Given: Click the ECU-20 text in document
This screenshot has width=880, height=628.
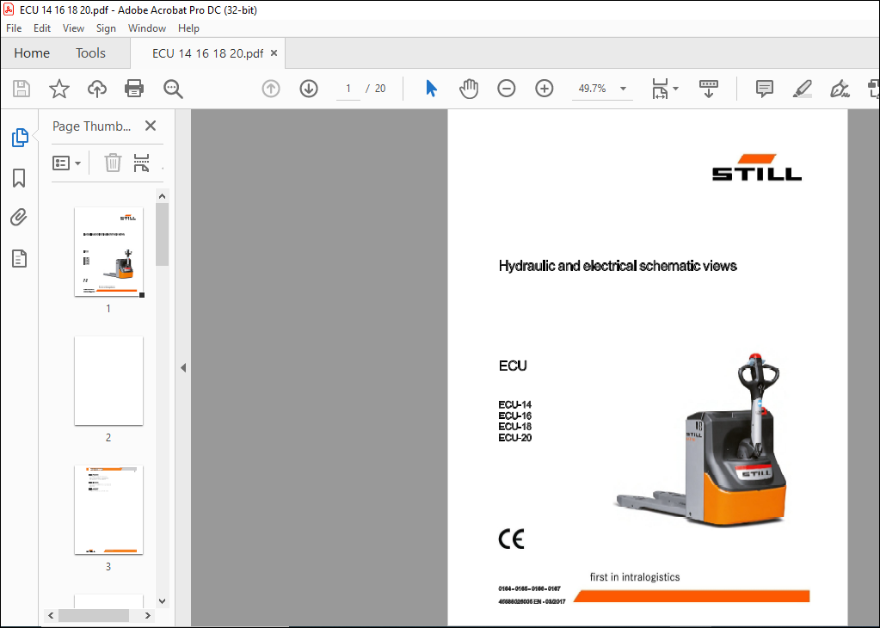Looking at the screenshot, I should pos(514,438).
